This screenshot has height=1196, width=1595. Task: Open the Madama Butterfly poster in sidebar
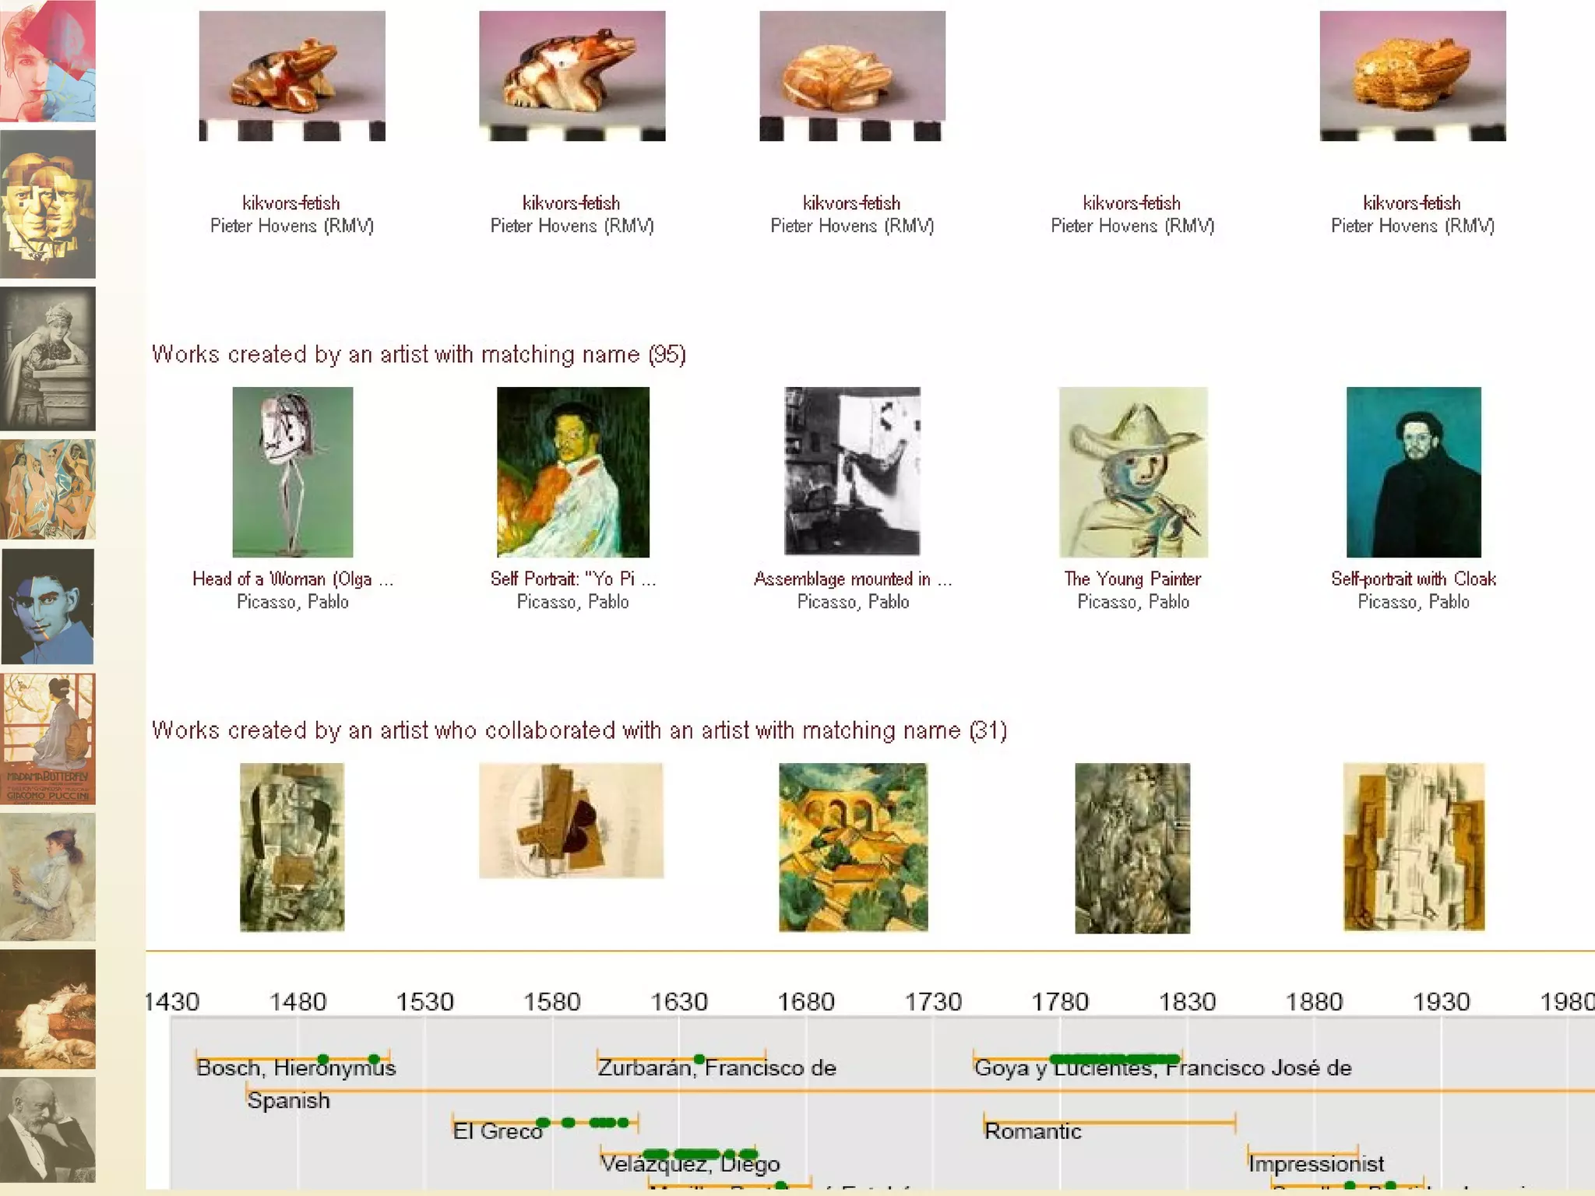[48, 738]
